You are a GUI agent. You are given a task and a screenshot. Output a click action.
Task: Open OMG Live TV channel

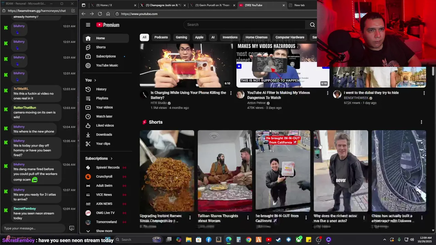point(106,213)
